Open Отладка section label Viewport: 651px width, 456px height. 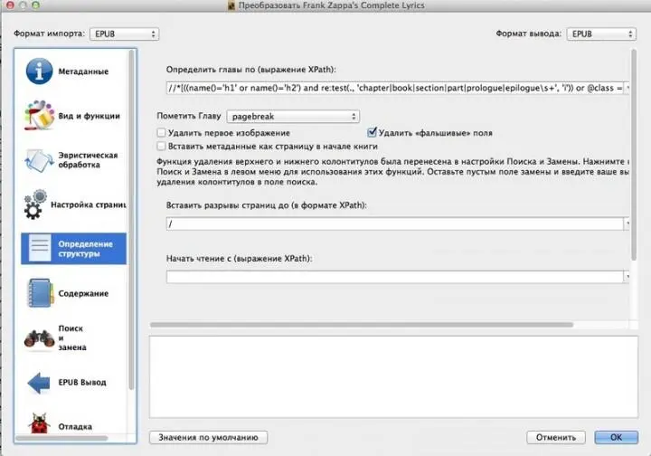(x=75, y=426)
